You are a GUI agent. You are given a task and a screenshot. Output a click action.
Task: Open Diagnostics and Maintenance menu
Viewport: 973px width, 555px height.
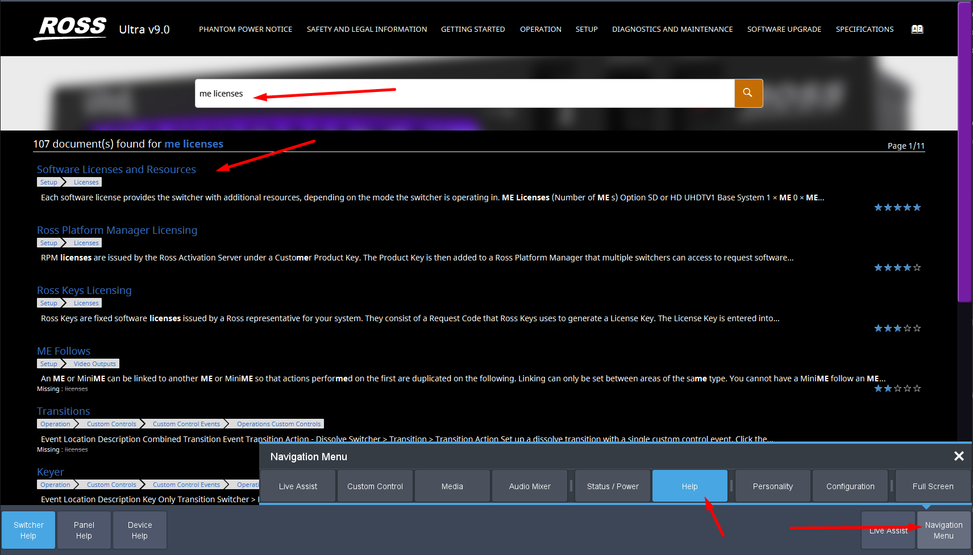click(672, 29)
